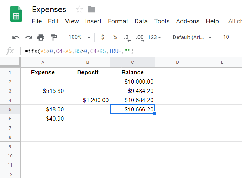The height and width of the screenshot is (178, 242).
Task: Select the Paint format tool
Action: [x=53, y=37]
